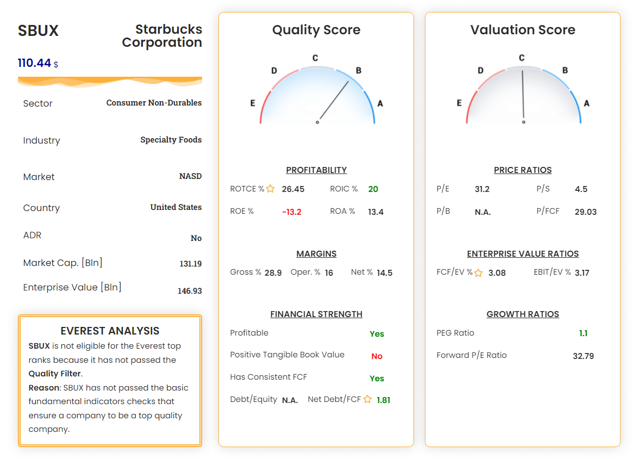Image resolution: width=639 pixels, height=458 pixels.
Task: Click the EBIT/EV value 3.17
Action: tap(582, 273)
